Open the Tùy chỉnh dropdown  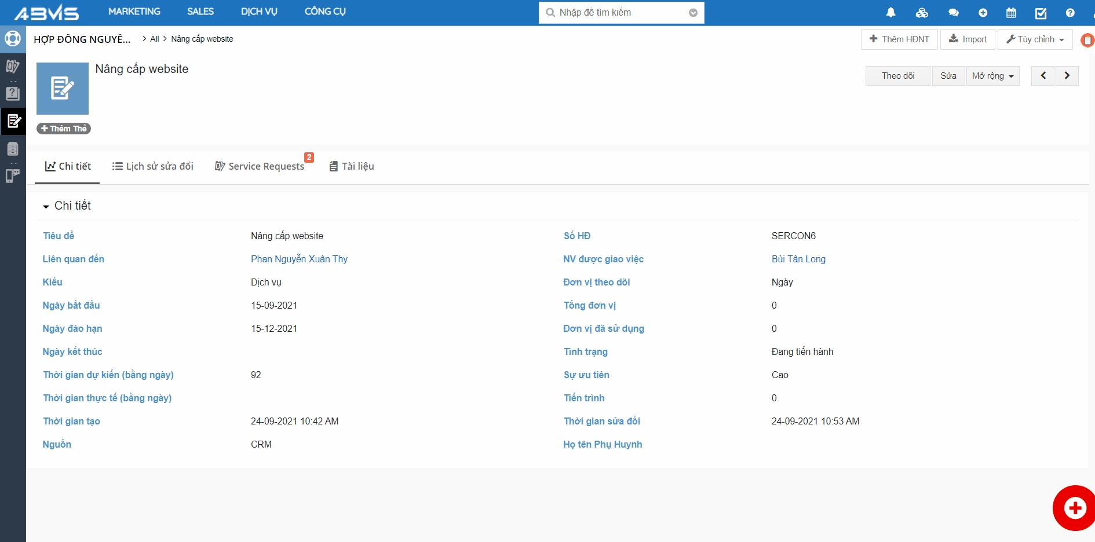click(x=1035, y=39)
